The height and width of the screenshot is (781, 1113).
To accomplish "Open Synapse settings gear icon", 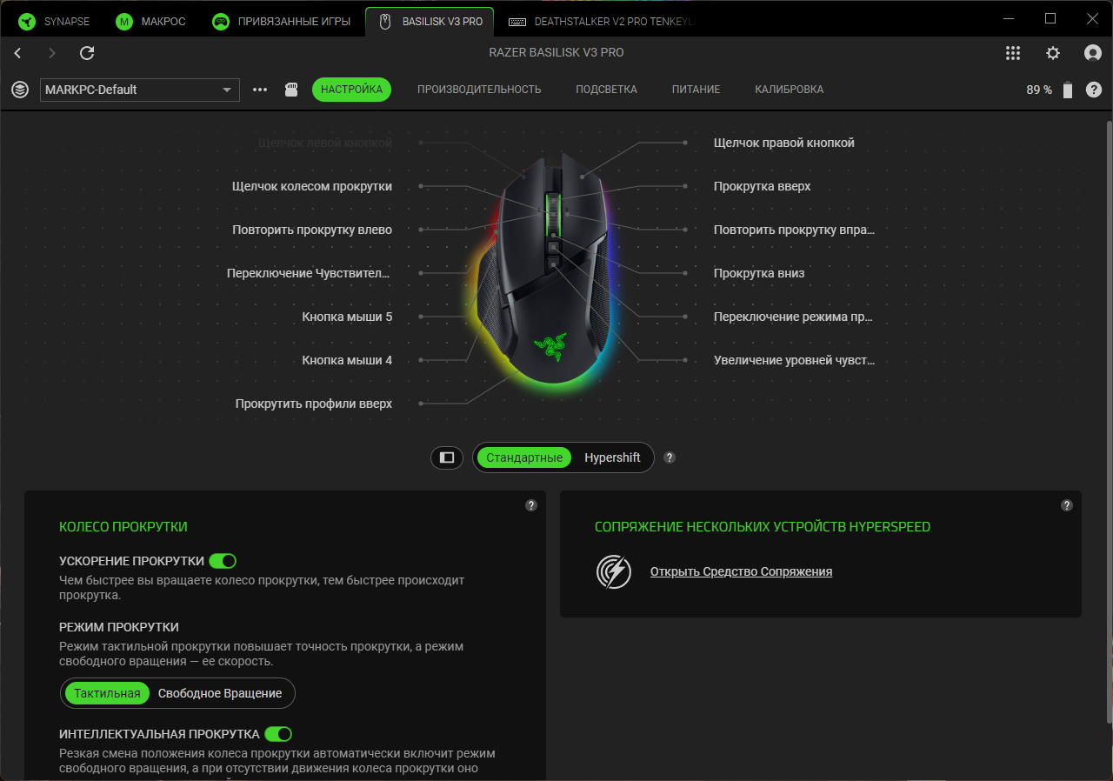I will [x=1053, y=53].
